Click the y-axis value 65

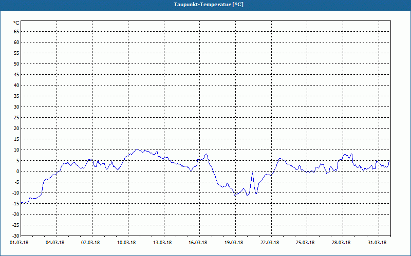pyautogui.click(x=16, y=32)
